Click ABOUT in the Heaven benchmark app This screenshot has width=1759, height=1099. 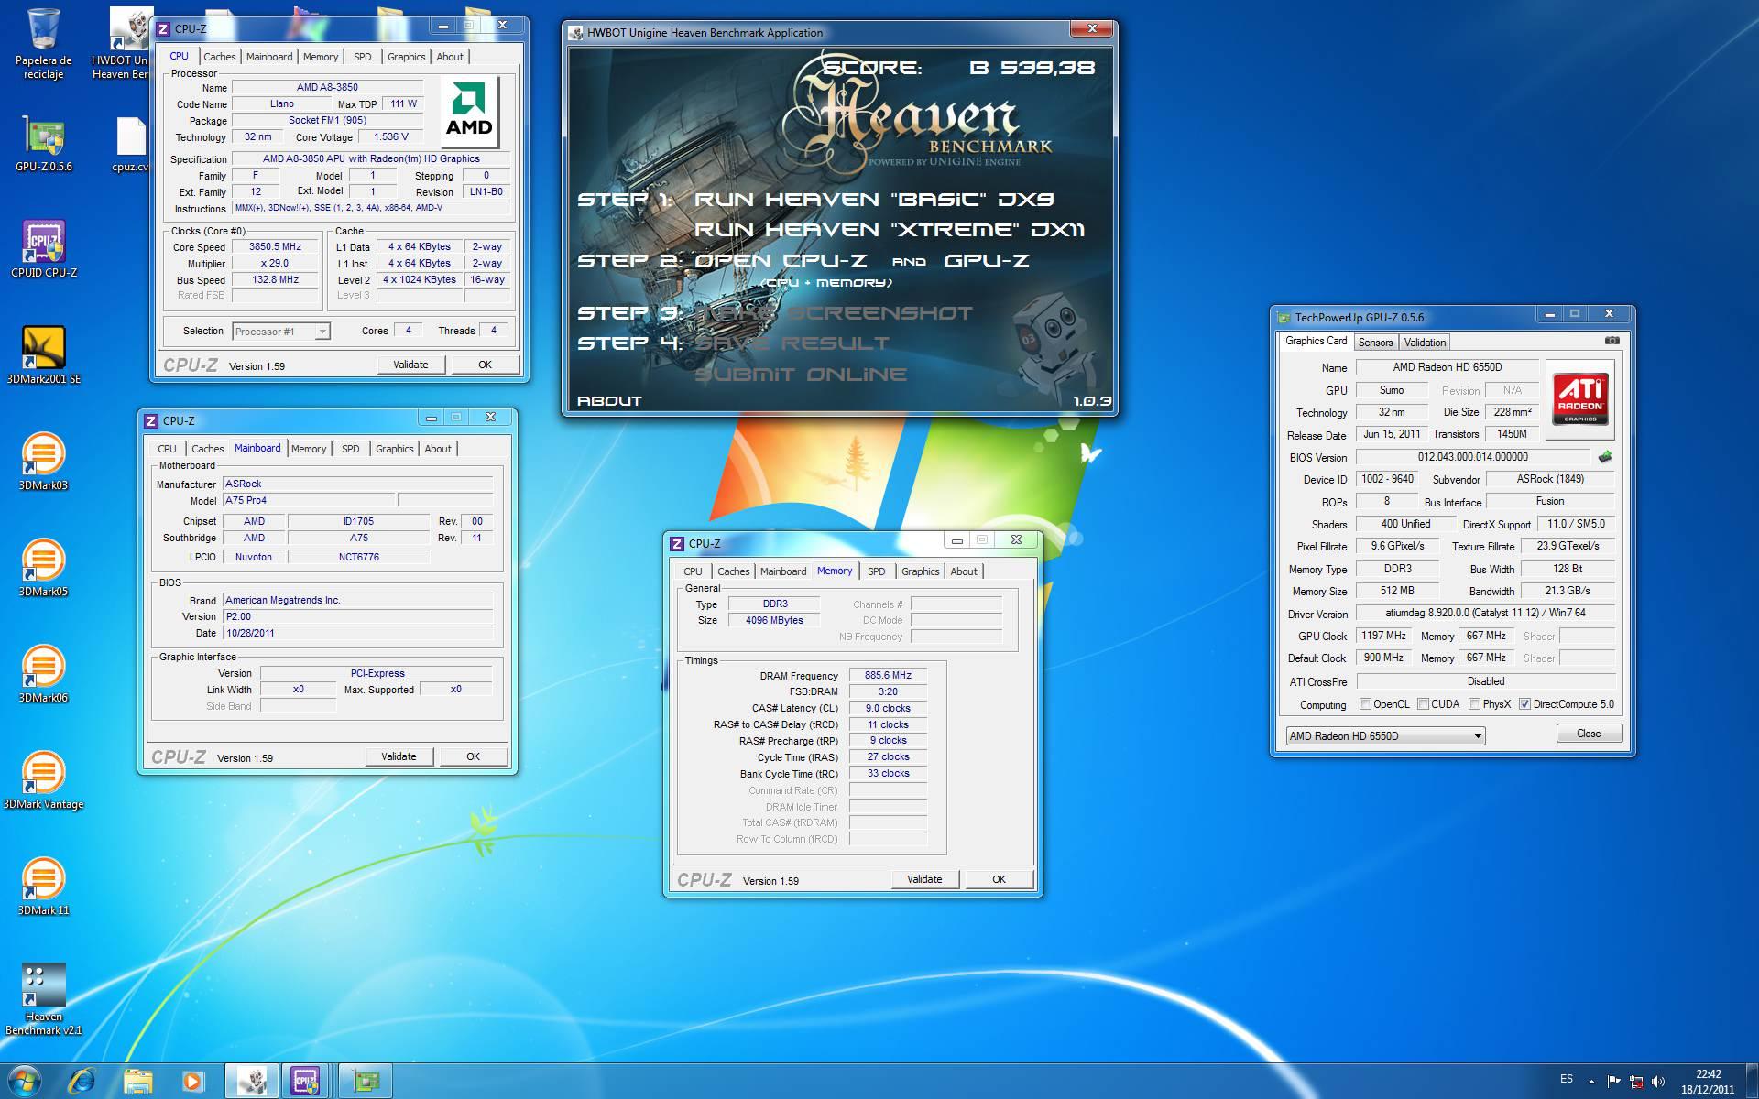(609, 401)
